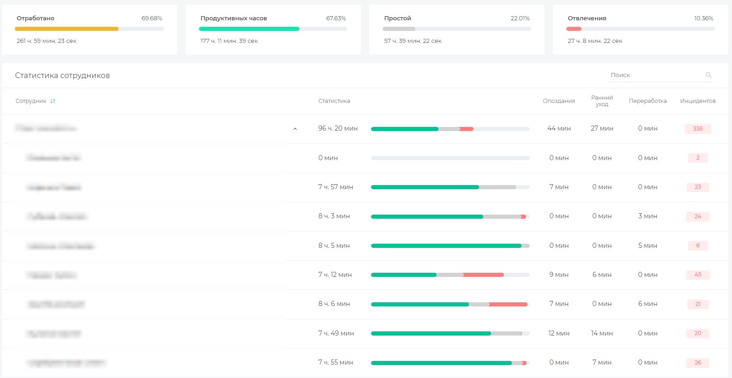Click the 57 ч. 39 мин. 22 сек value
The image size is (732, 378).
pos(413,41)
